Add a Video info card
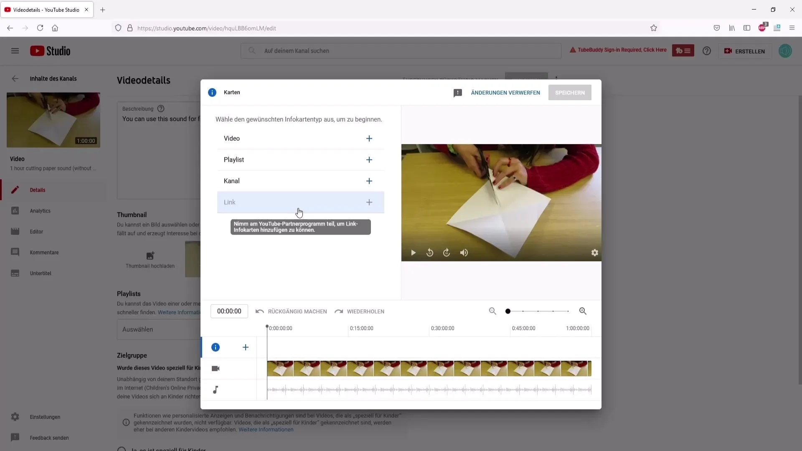 (369, 139)
